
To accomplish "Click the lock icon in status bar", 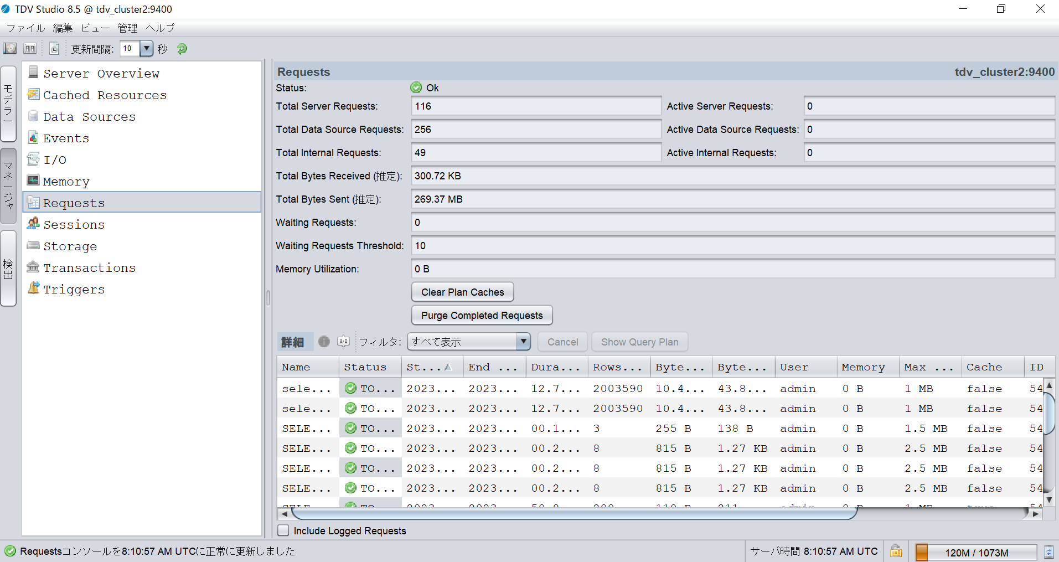I will pos(896,551).
